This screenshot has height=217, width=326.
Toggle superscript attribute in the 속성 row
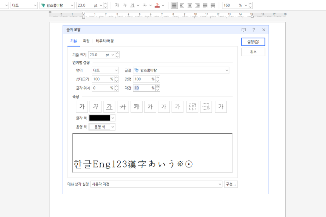coord(192,107)
